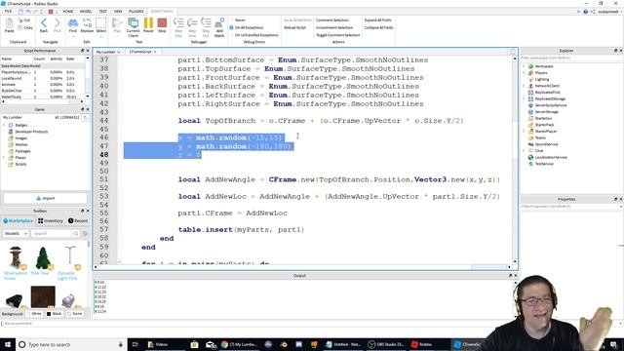
Task: Open the Recent tab in Toolbox
Action: click(78, 221)
